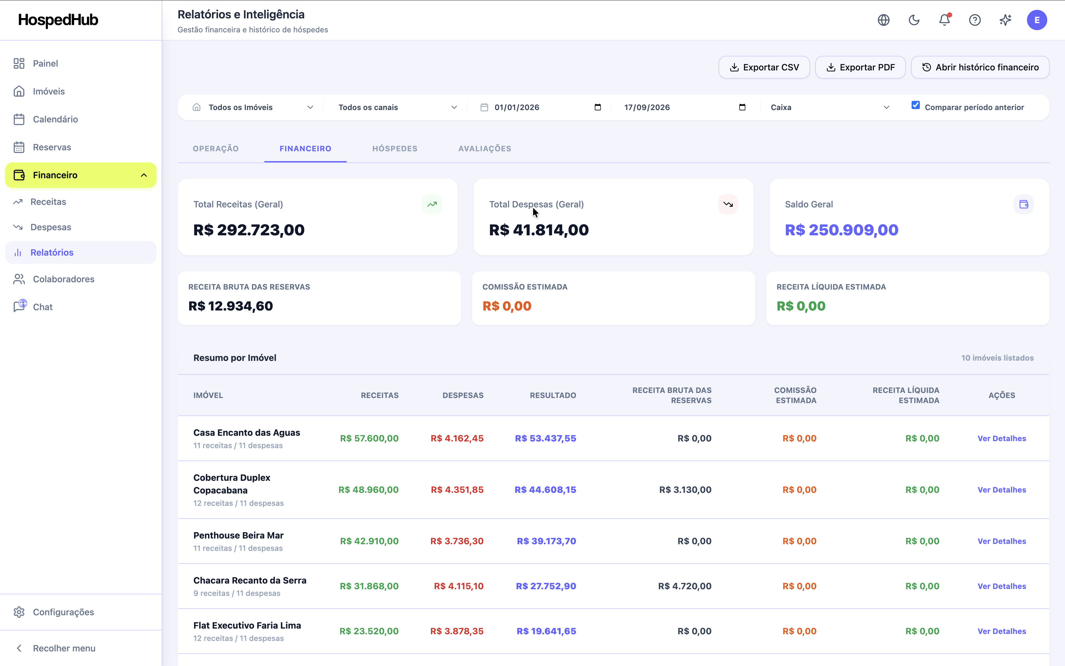
Task: Click the Painel dashboard icon
Action: point(19,63)
